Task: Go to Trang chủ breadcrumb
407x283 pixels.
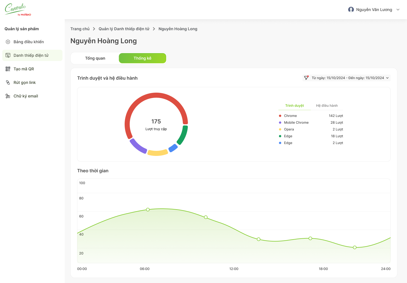Action: 80,29
